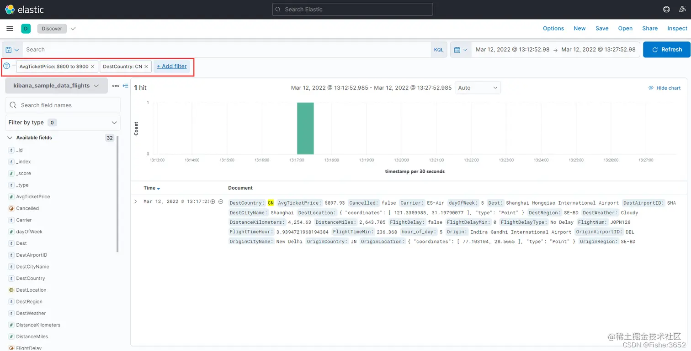Open the kibana_sample_data_flights index dropdown

pos(56,86)
